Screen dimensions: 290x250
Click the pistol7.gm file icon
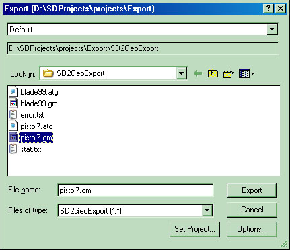pyautogui.click(x=13, y=138)
